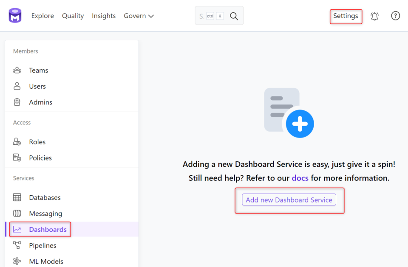Click the Users icon under Members
408x267 pixels.
point(17,86)
